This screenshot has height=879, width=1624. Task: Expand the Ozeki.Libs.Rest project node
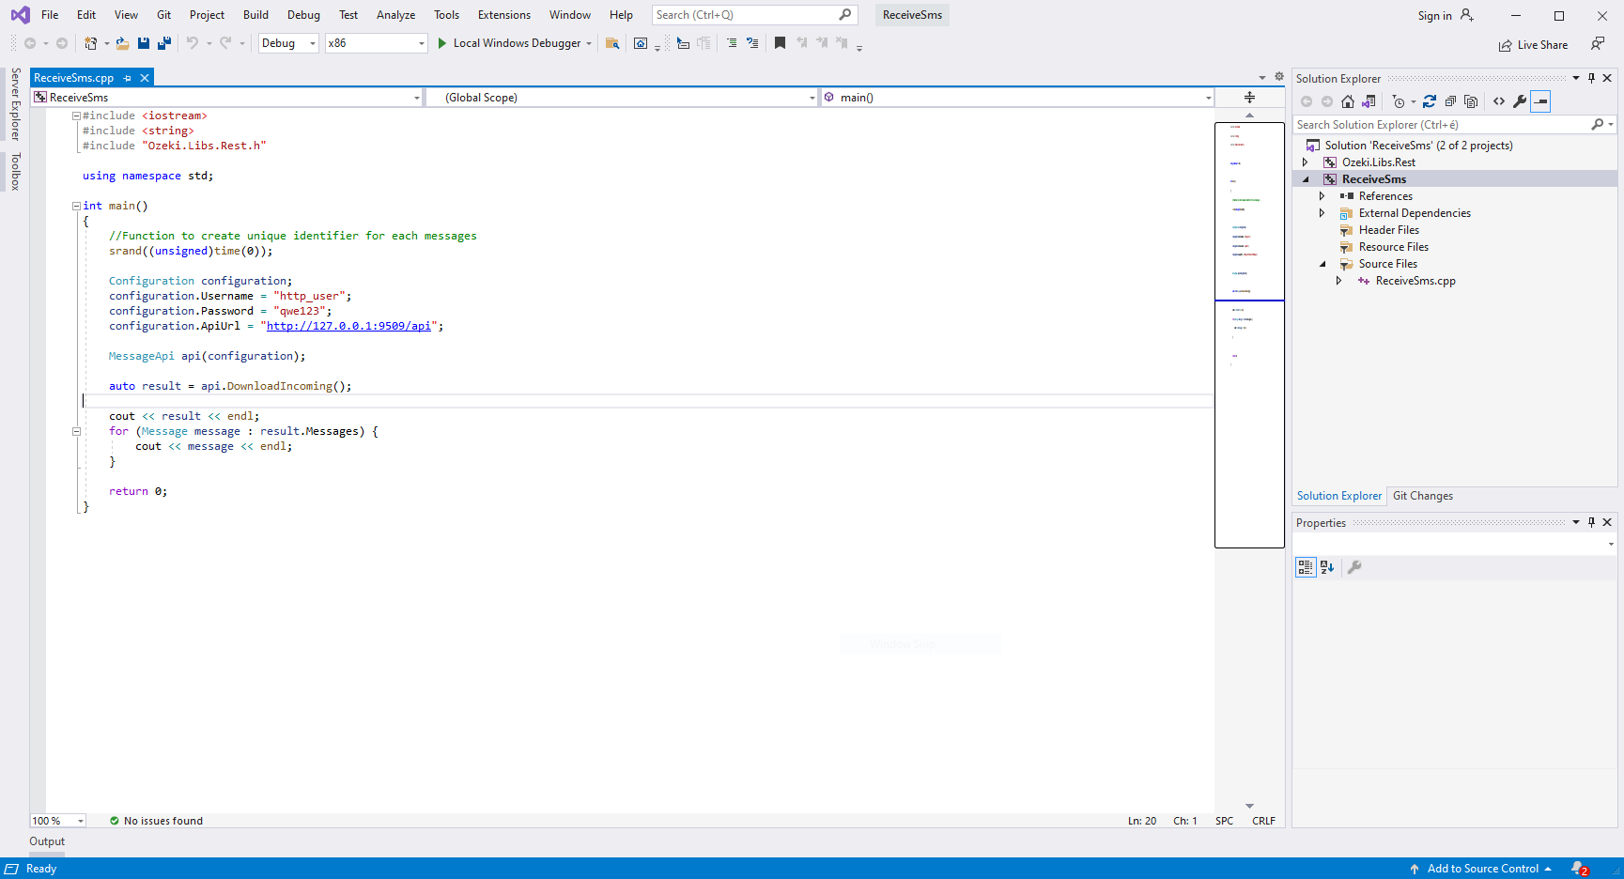[1305, 162]
